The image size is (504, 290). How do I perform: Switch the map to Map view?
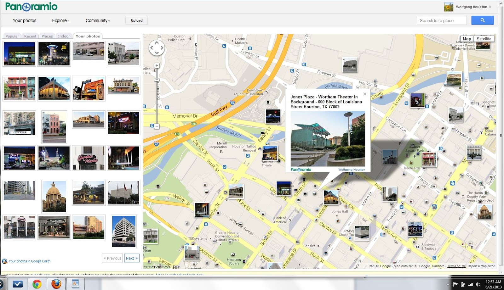pos(467,39)
